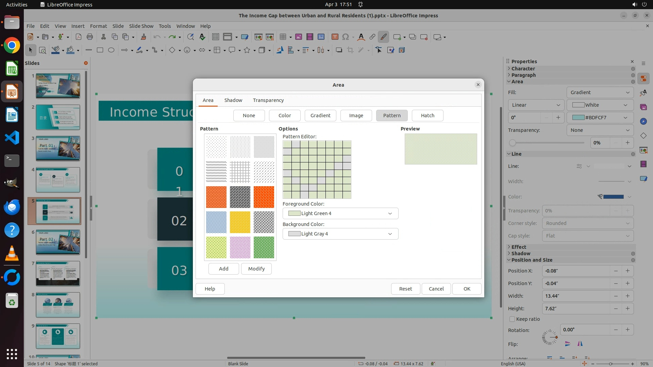The height and width of the screenshot is (367, 653).
Task: Select the orange brick pattern swatch
Action: (216, 197)
